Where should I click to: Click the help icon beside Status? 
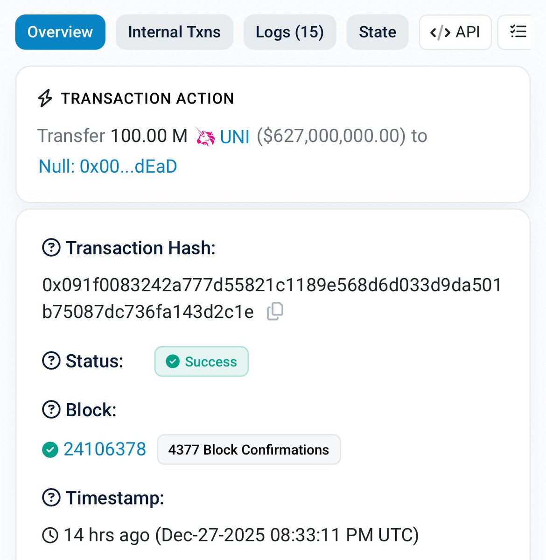[51, 361]
